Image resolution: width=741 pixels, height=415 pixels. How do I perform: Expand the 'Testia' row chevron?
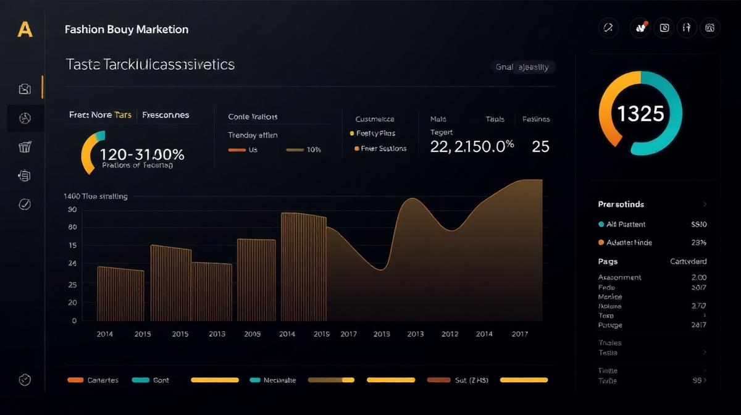(705, 353)
